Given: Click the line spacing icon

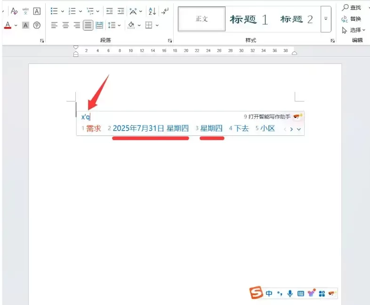Looking at the screenshot, I should pyautogui.click(x=112, y=25).
